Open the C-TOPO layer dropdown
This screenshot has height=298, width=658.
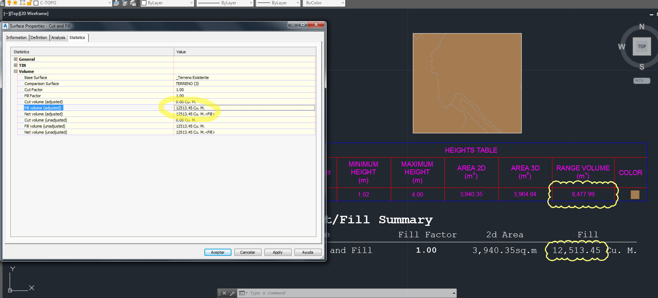[109, 3]
